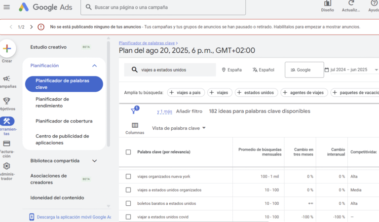The width and height of the screenshot is (379, 222).
Task: Check 'viajes organizados nueva york' row
Action: coord(128,176)
